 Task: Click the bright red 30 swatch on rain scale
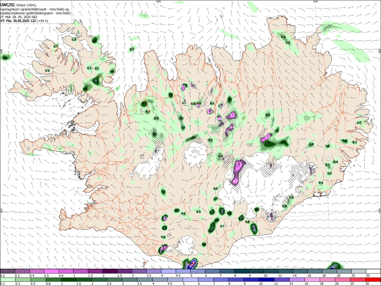coord(373,279)
